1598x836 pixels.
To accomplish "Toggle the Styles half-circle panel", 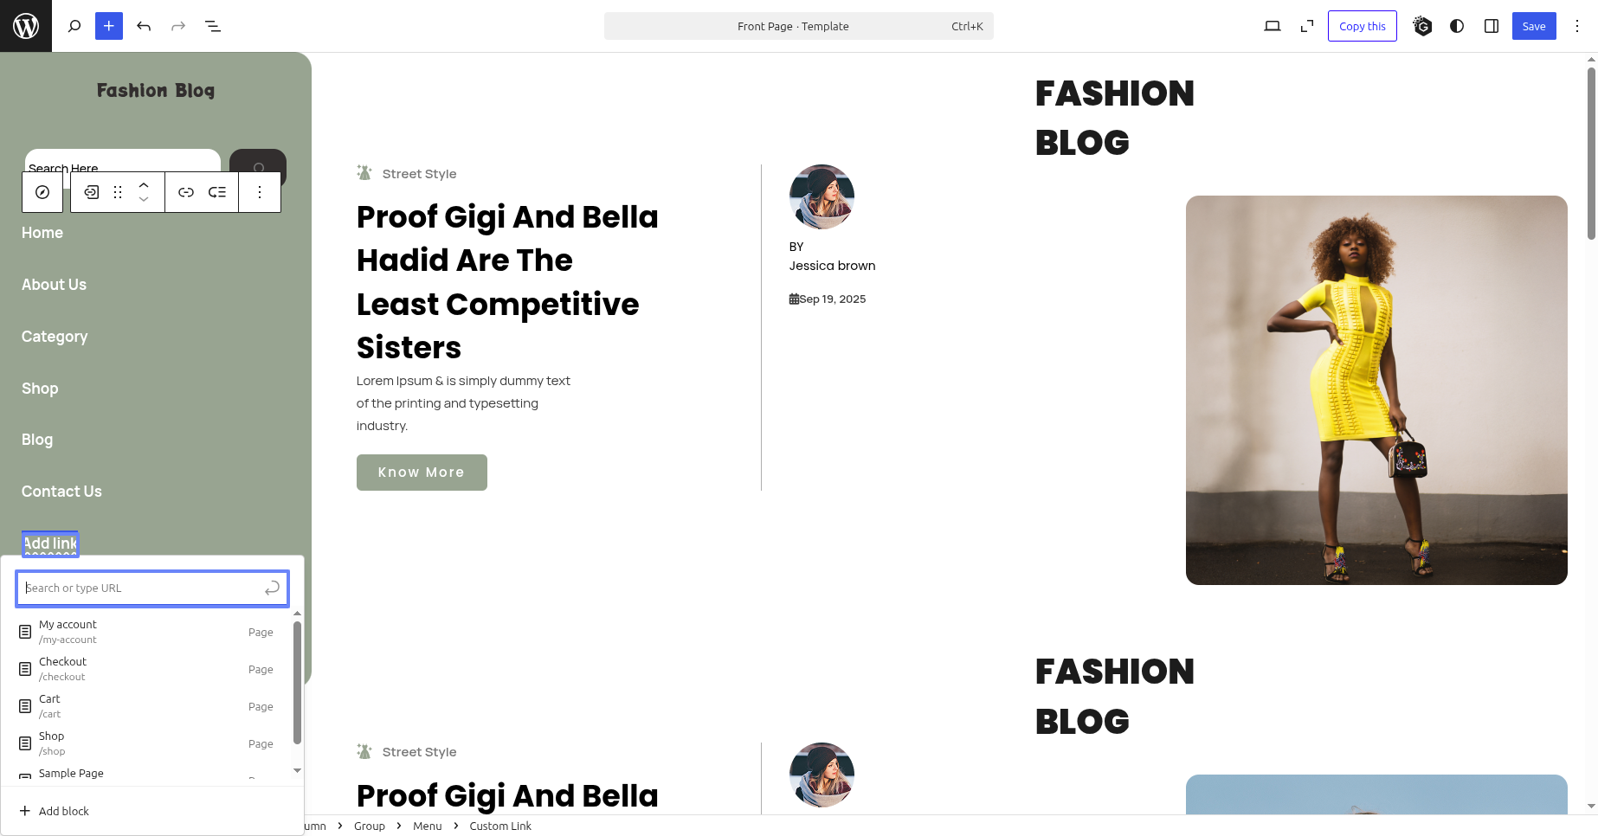I will (1457, 26).
